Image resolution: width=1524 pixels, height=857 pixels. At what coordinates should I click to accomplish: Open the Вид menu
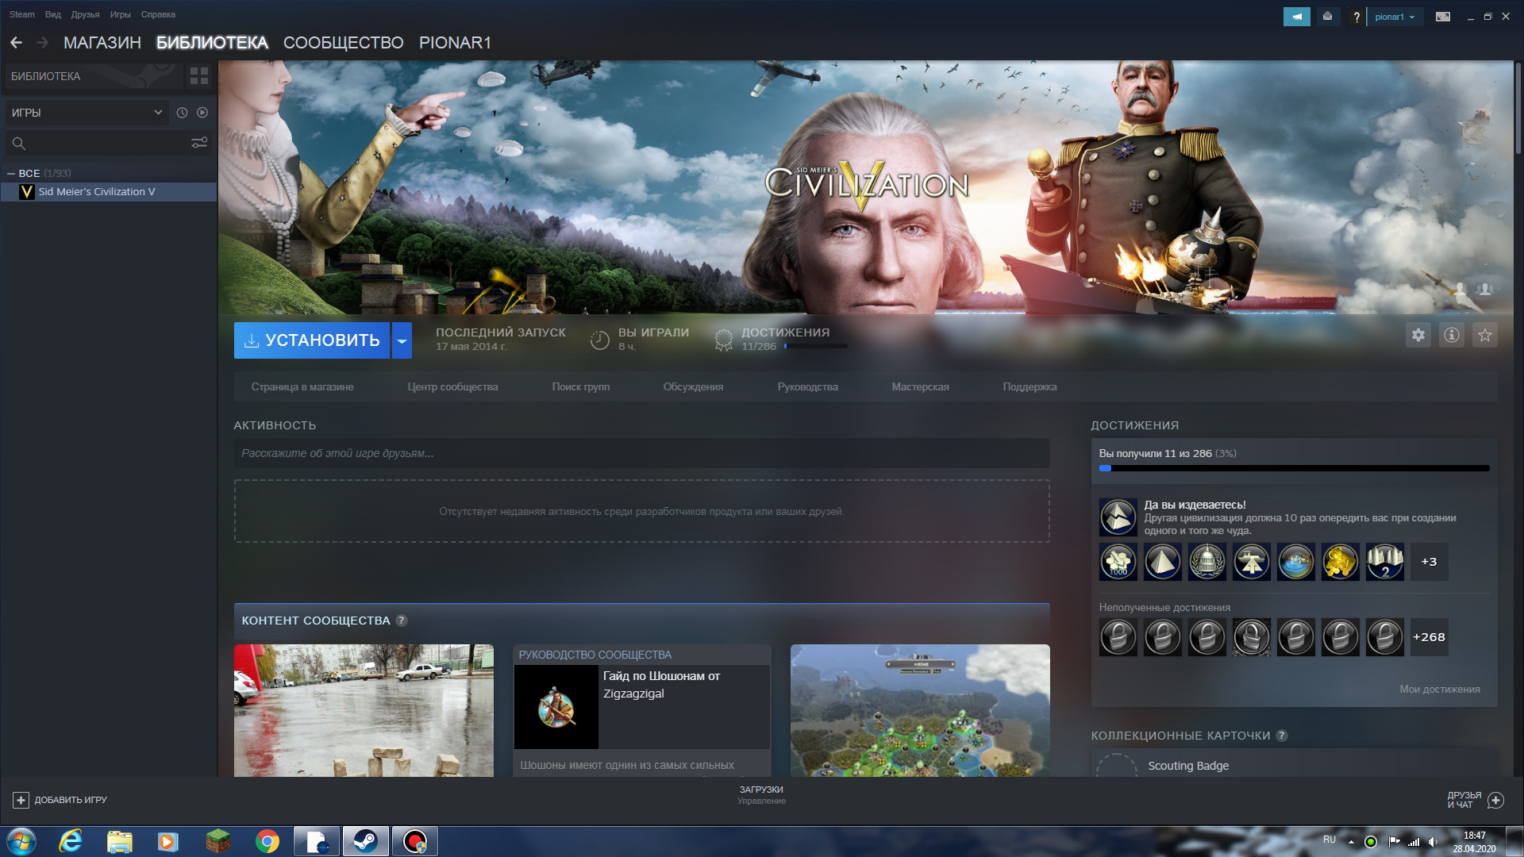click(53, 14)
